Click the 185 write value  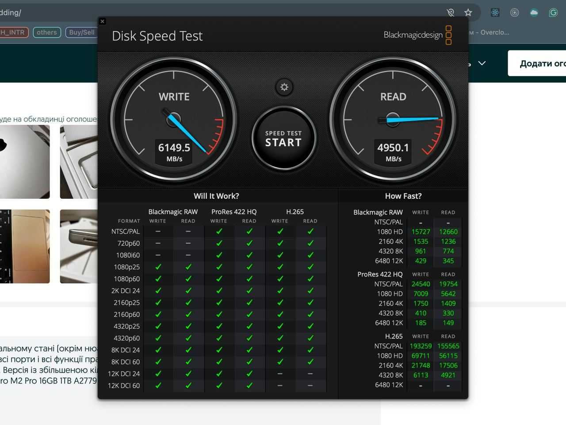421,323
